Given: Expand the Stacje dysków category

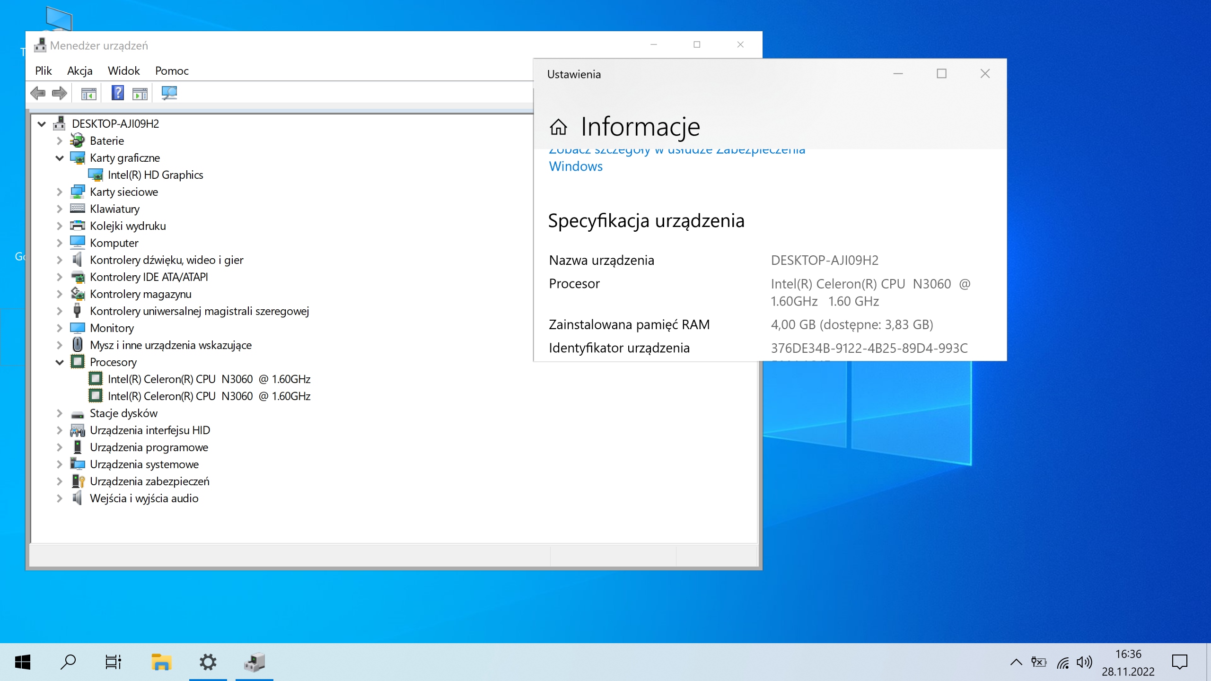Looking at the screenshot, I should (x=60, y=413).
